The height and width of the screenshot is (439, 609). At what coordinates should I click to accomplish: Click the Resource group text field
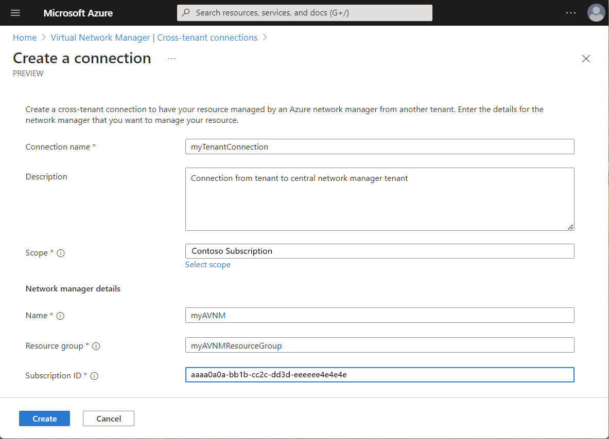(379, 345)
